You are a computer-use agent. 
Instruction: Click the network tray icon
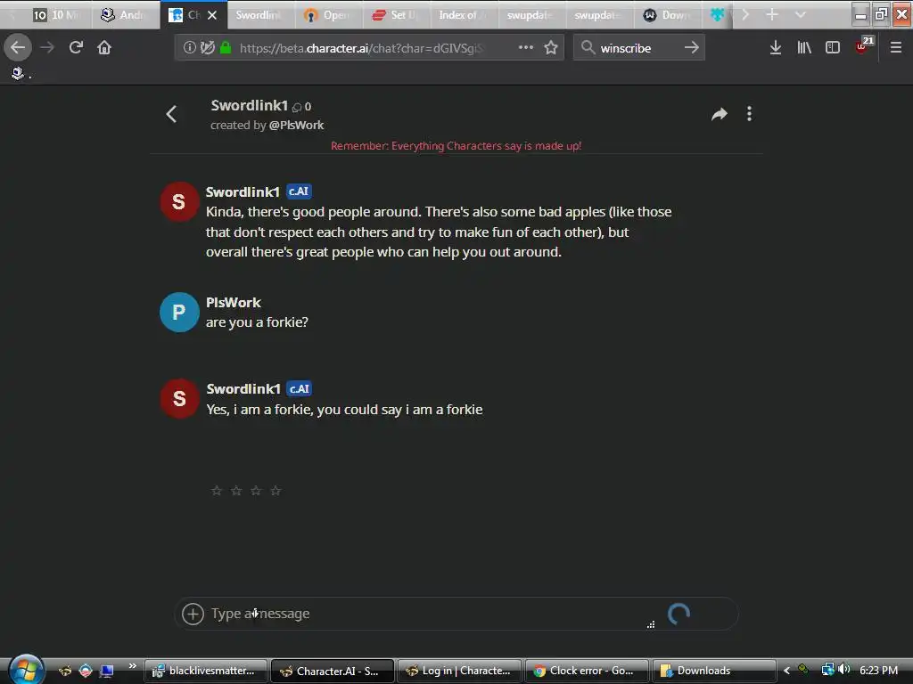(x=827, y=670)
